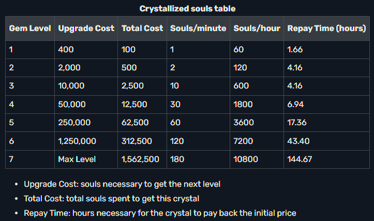Click the 43.40 repay time cell

coord(297,141)
